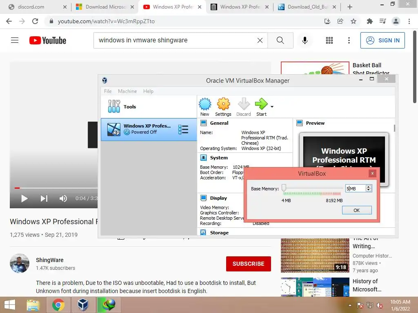Clear the YouTube search box text
Viewport: 418px width, 313px height.
260,40
